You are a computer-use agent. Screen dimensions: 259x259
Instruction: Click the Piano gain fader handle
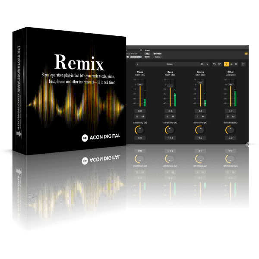click(140, 84)
